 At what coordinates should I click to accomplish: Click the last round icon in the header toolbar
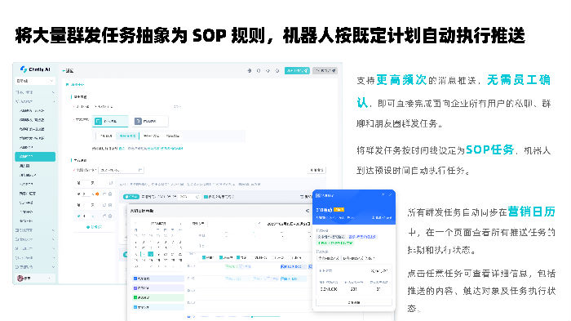277,71
